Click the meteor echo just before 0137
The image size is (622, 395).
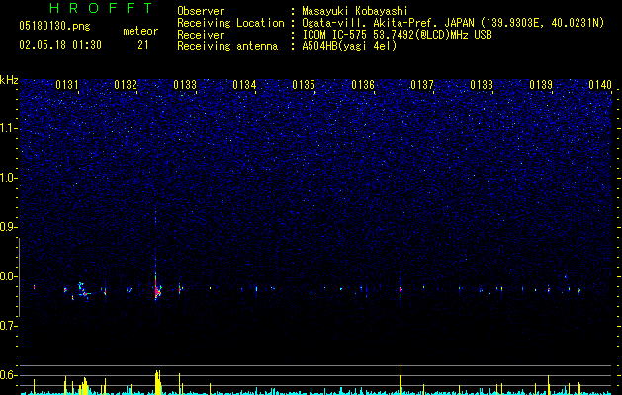click(x=400, y=289)
